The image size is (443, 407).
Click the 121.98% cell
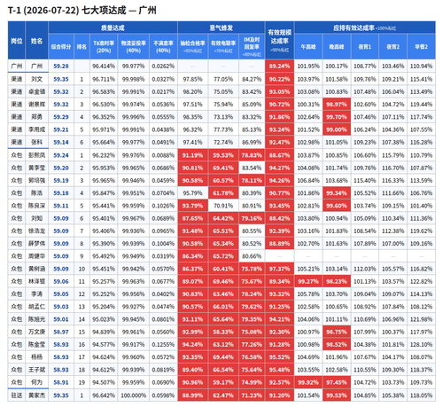click(421, 319)
